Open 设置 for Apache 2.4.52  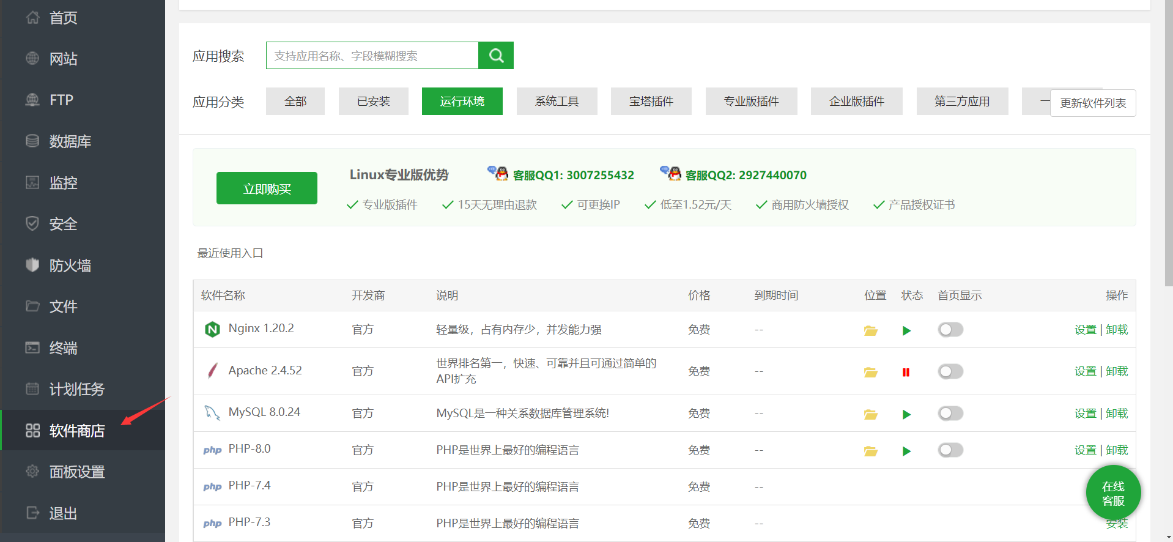click(1086, 371)
